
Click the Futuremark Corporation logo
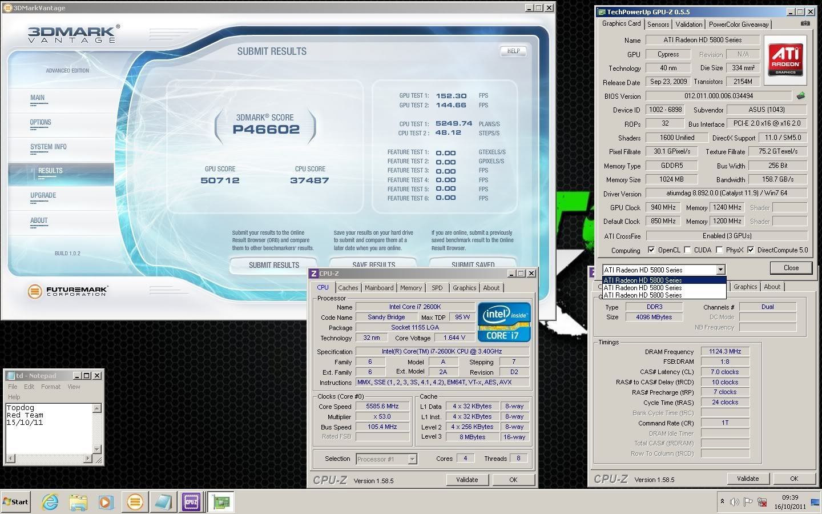[x=67, y=291]
